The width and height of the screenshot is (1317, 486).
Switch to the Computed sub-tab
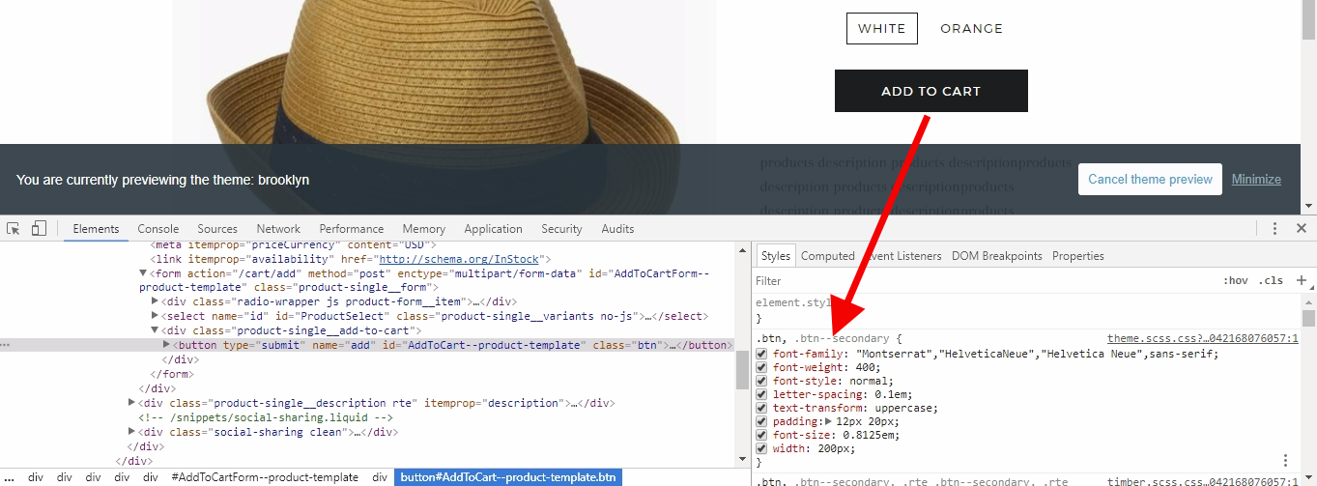[x=828, y=256]
